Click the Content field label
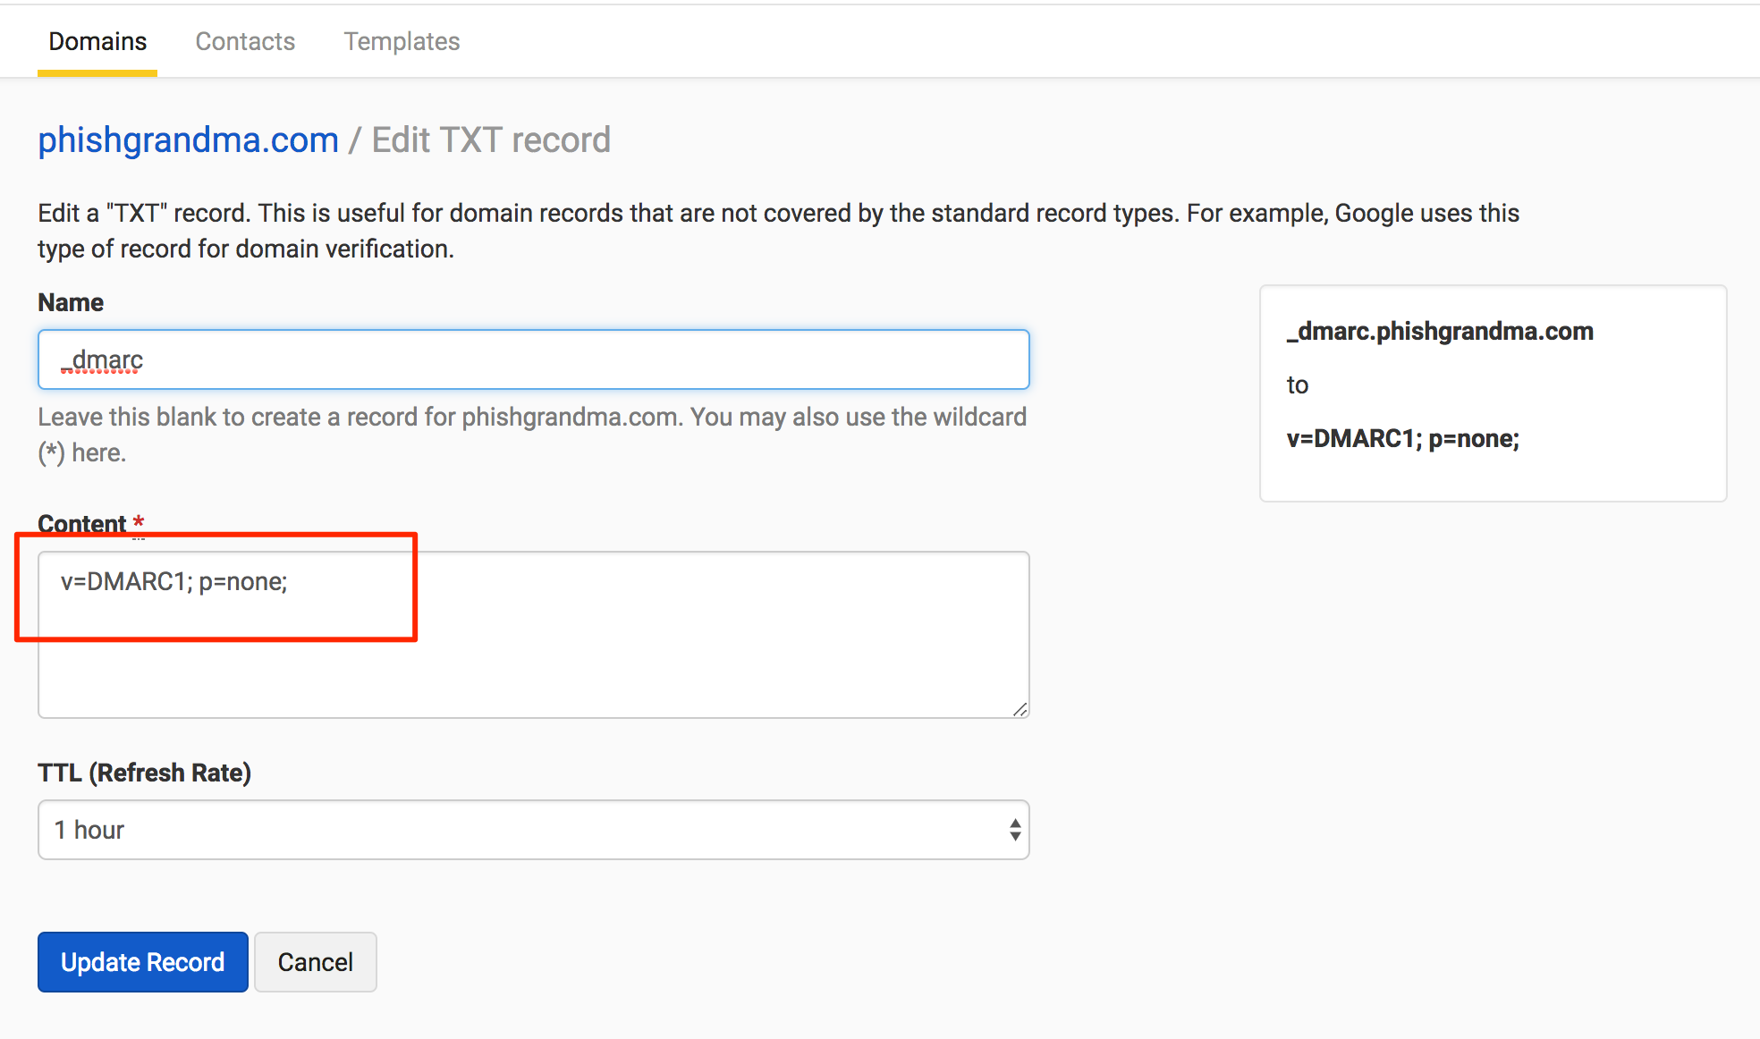1760x1039 pixels. (x=82, y=524)
